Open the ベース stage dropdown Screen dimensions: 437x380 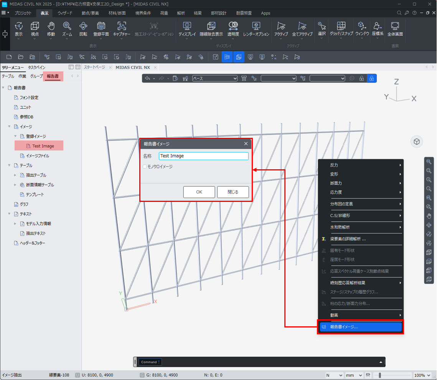(214, 78)
